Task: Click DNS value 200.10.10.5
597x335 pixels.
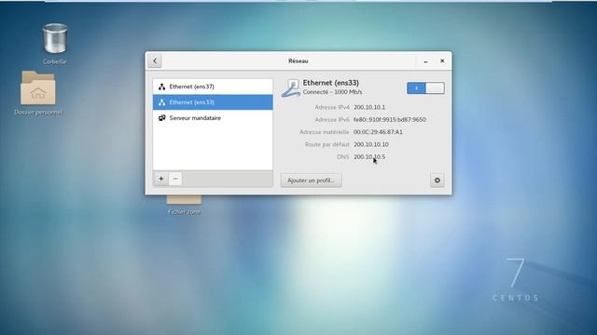Action: pos(369,156)
